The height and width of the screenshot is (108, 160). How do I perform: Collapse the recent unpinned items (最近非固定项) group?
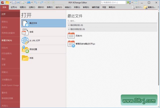click(x=69, y=29)
